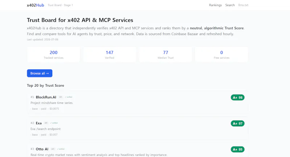
Task: Click the $0.0075 price text
Action: 54,109
